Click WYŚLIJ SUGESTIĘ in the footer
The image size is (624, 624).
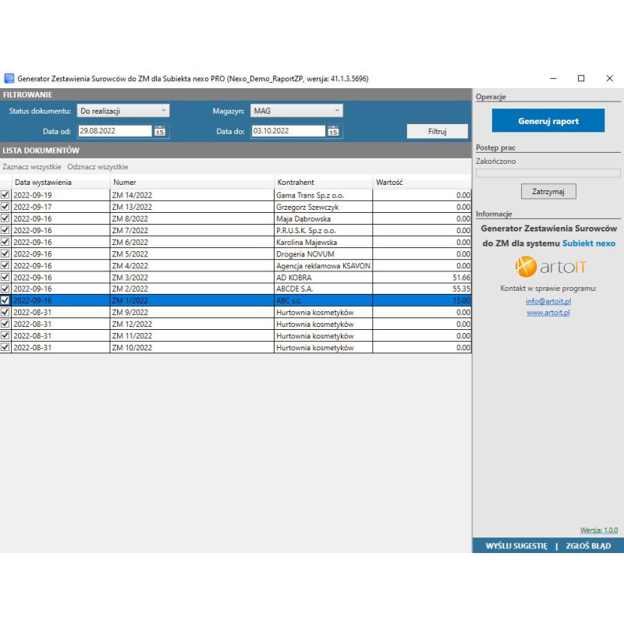pos(516,546)
